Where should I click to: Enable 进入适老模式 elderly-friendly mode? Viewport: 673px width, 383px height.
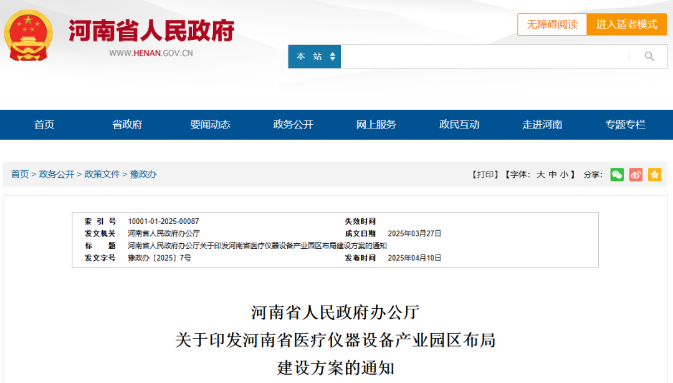click(x=626, y=24)
